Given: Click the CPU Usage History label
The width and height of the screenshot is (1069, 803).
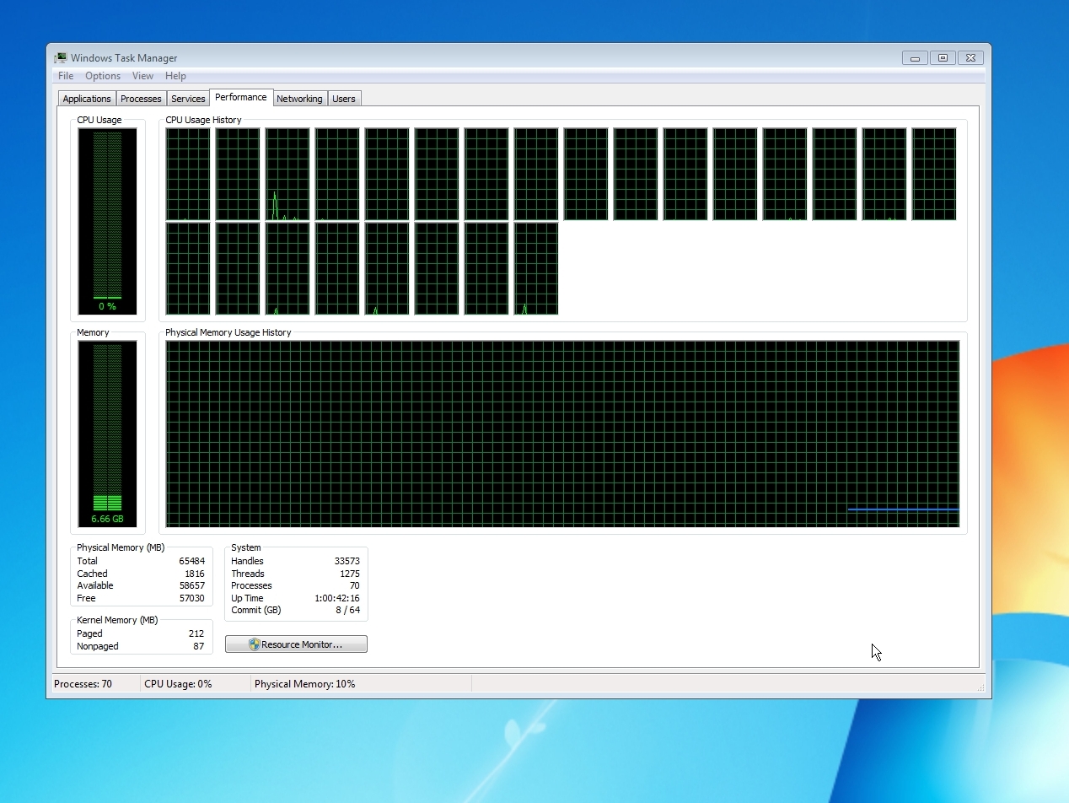Looking at the screenshot, I should [x=203, y=120].
